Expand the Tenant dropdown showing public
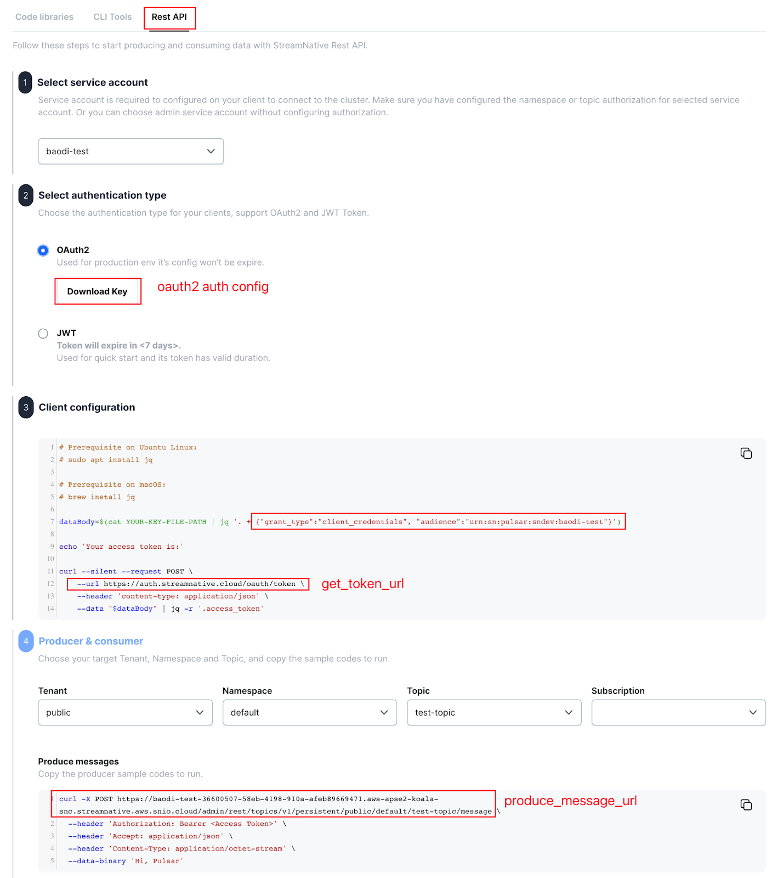783x878 pixels. 125,713
